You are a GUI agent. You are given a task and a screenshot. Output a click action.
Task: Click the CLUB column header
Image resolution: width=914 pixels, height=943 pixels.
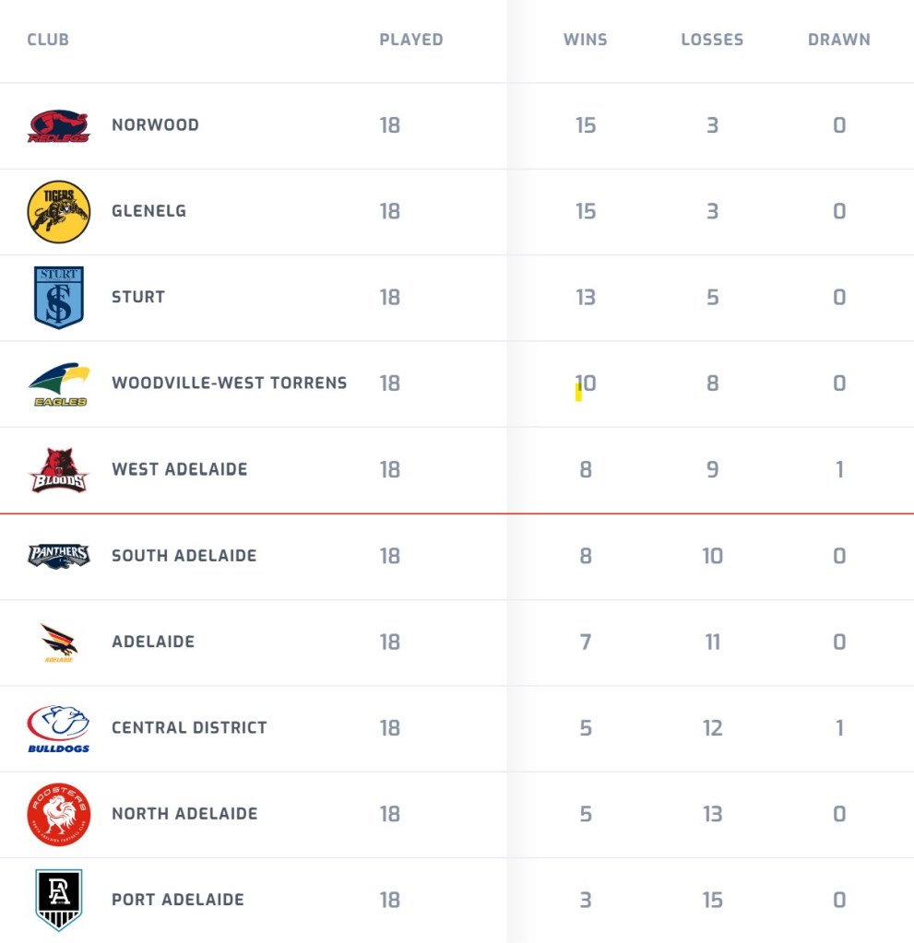pyautogui.click(x=48, y=40)
